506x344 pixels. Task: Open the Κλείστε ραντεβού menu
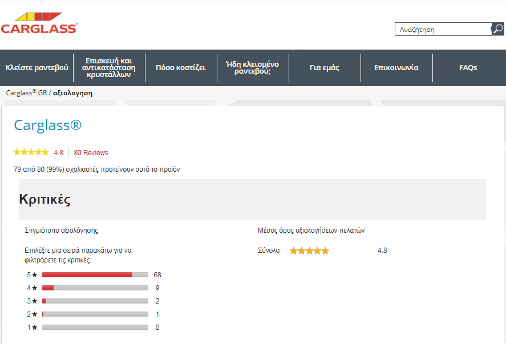(x=37, y=68)
